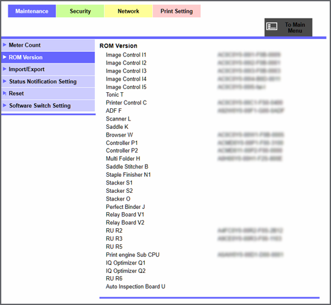The height and width of the screenshot is (305, 331).
Task: Select the Image Control I4 row label
Action: click(x=126, y=79)
